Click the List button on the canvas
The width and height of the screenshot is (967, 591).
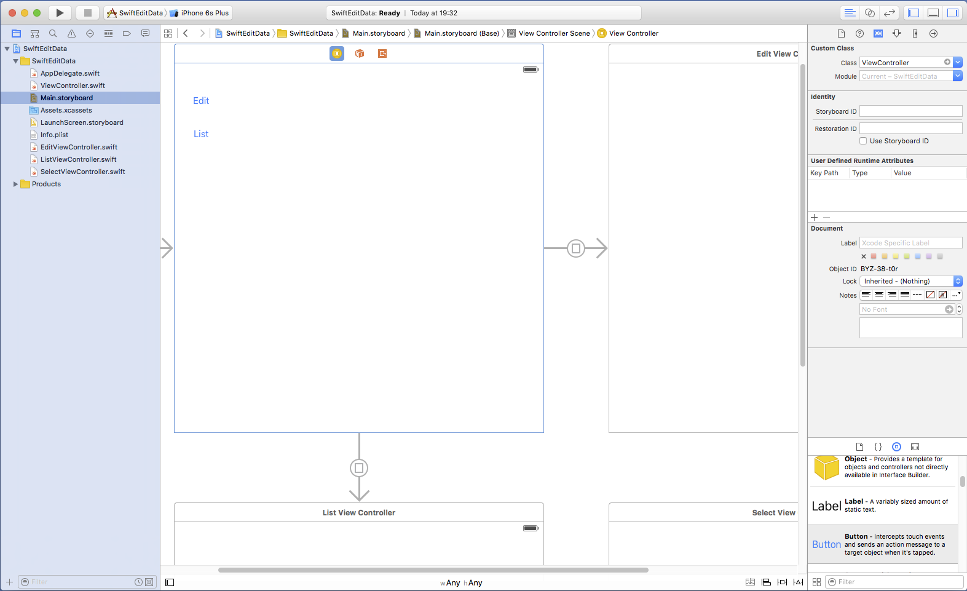(x=201, y=134)
